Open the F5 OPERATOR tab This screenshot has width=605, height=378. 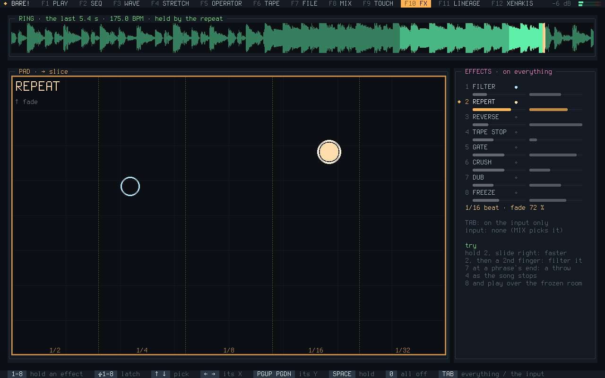point(221,3)
